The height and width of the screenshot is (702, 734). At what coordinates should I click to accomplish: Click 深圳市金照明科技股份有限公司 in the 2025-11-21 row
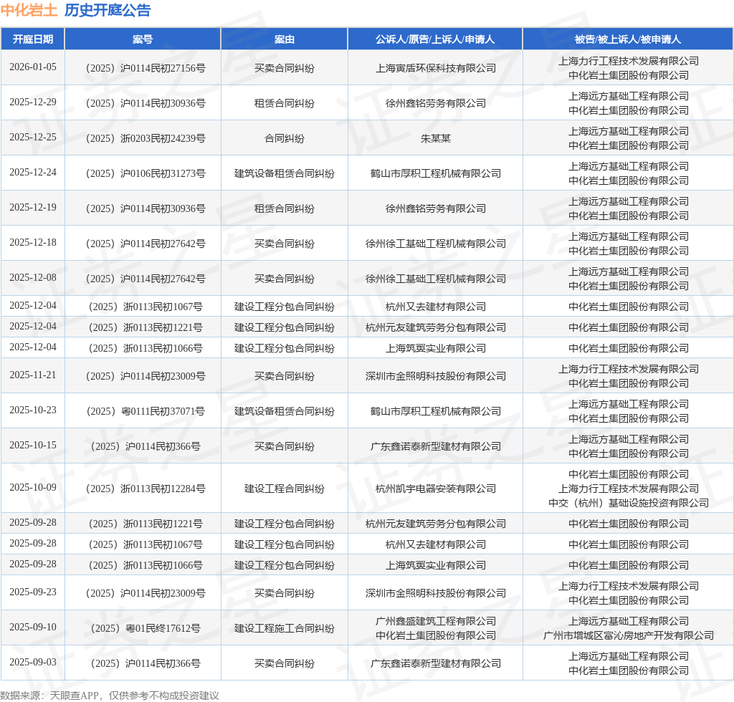(435, 376)
